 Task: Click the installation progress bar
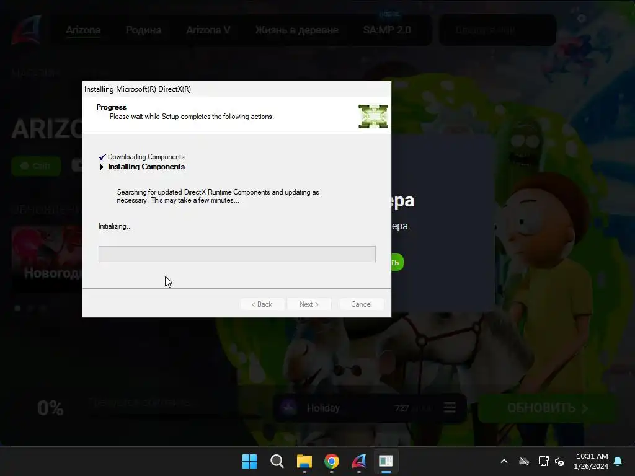click(237, 254)
